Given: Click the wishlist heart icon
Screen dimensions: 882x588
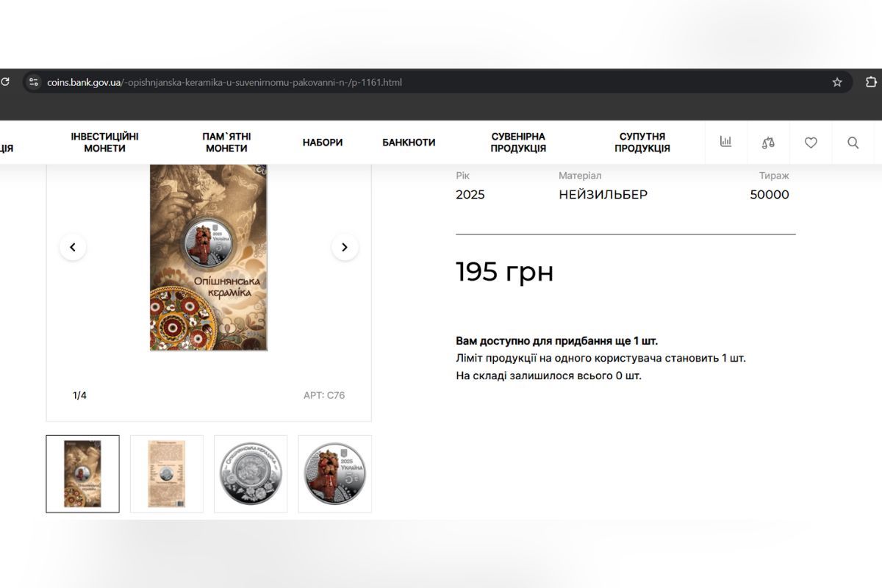Looking at the screenshot, I should coord(811,143).
